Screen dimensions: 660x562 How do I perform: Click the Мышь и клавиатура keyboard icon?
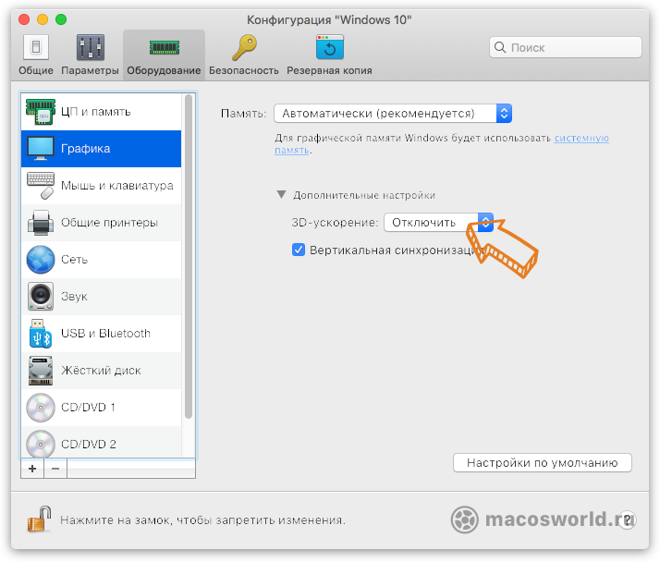tap(41, 185)
